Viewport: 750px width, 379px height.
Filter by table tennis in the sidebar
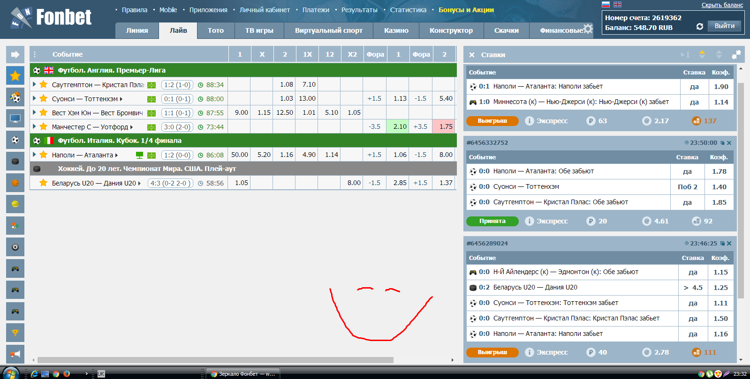tap(15, 225)
